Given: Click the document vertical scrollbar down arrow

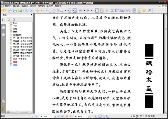Looking at the screenshot, I should tap(166, 112).
